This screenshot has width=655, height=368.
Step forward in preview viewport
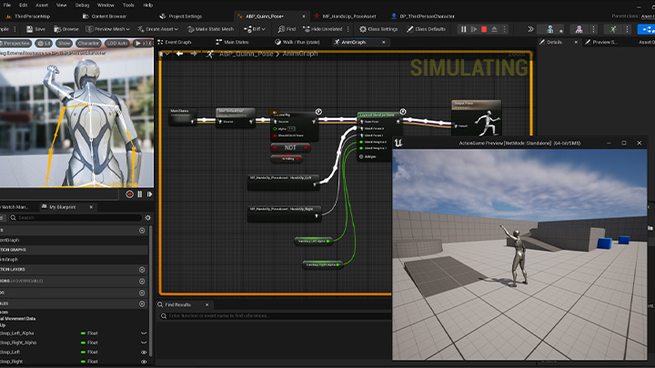click(x=149, y=194)
